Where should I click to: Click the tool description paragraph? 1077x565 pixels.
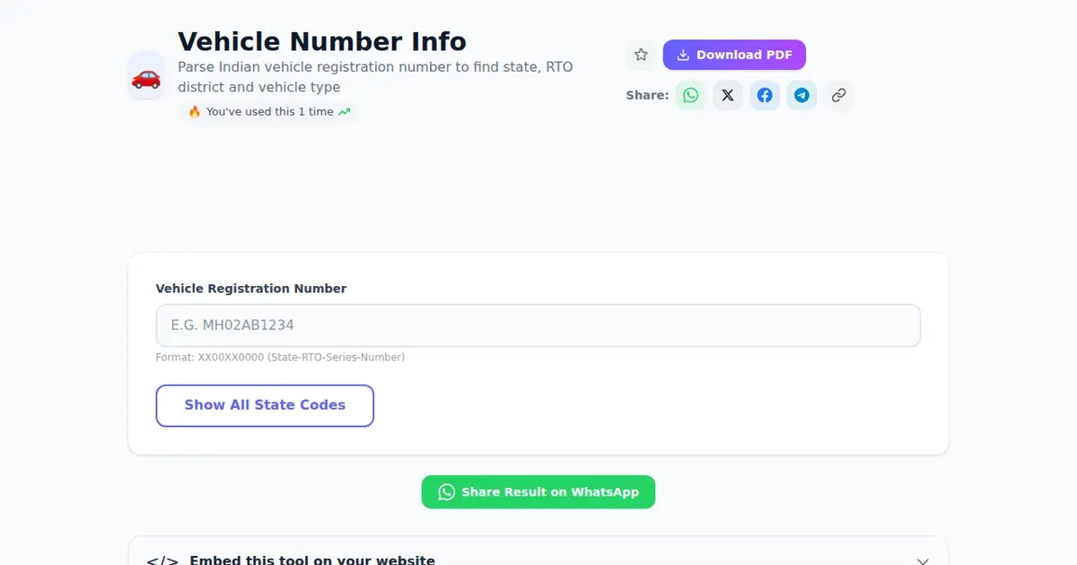point(375,77)
